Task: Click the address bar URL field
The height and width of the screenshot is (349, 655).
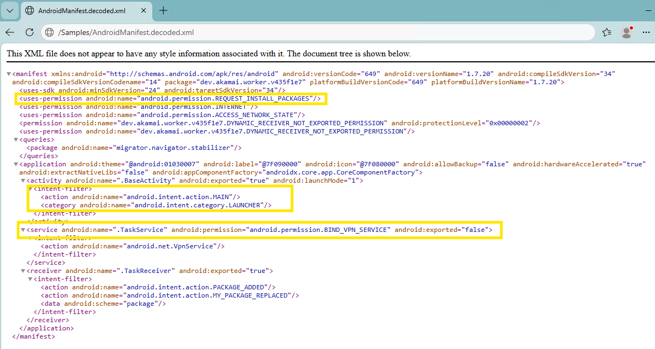Action: click(x=318, y=32)
